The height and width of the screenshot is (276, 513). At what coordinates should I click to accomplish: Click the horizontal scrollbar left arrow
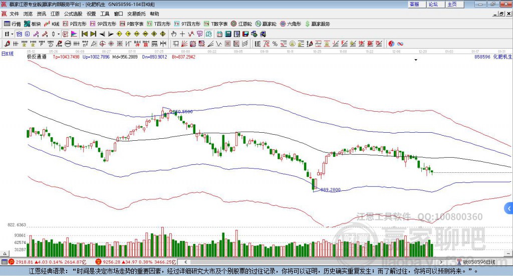185,262
